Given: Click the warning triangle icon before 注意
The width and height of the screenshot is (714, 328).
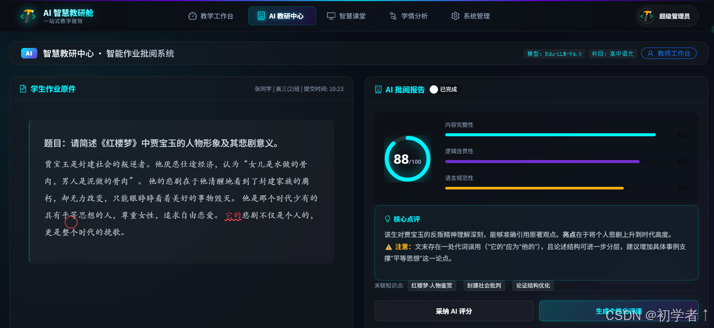Looking at the screenshot, I should [389, 247].
